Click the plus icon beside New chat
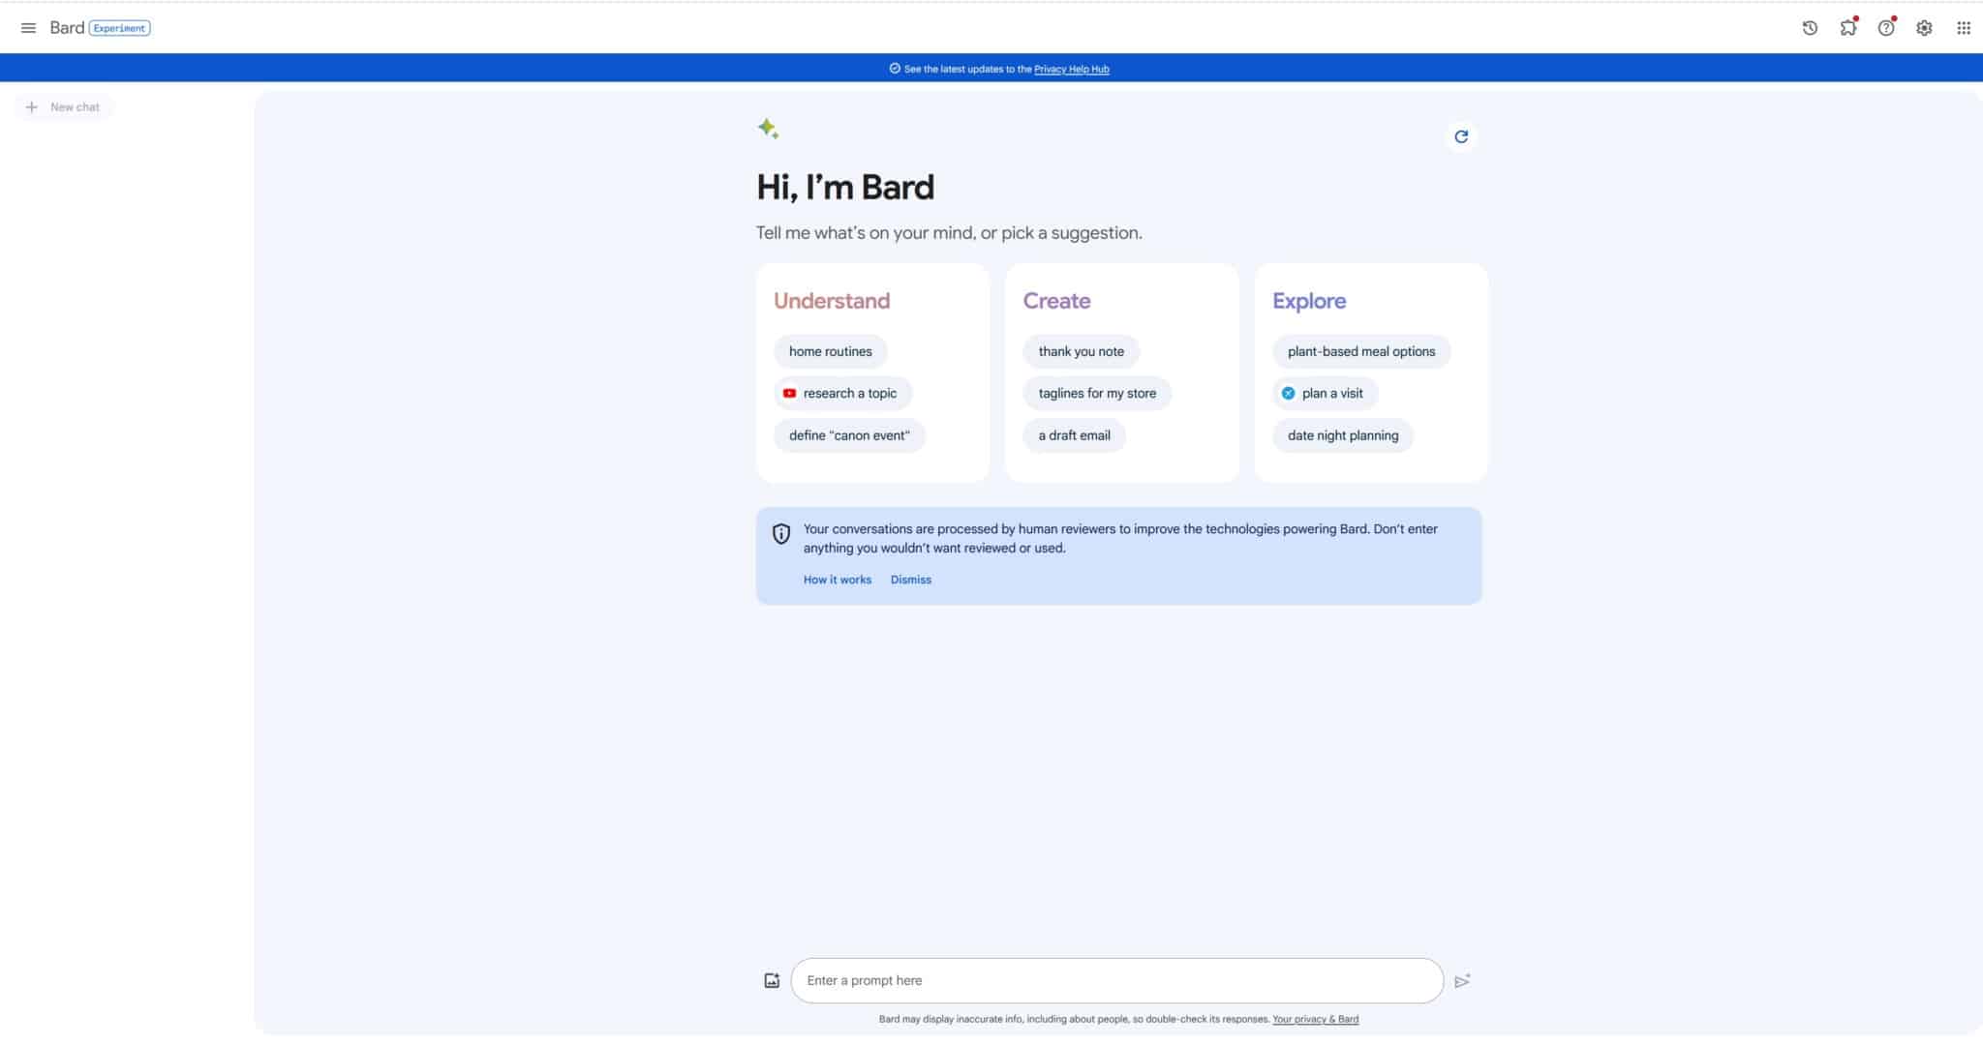The height and width of the screenshot is (1044, 1983). 31,106
